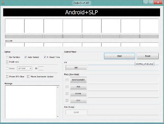
Task: Choose a file with the CSC button
Action: tap(78, 100)
